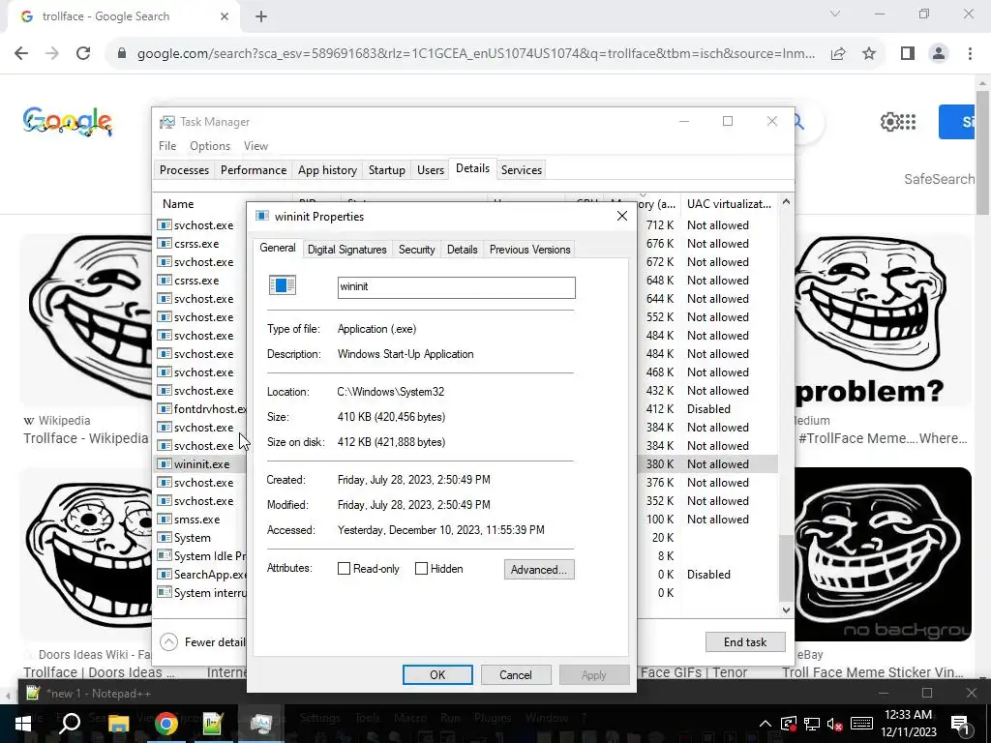Confirm Properties dialog with OK
991x743 pixels.
437,674
